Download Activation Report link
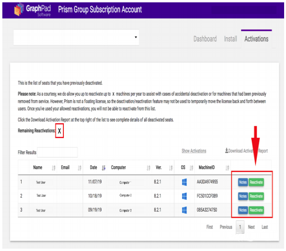Image resolution: width=286 pixels, height=251 pixels. 246,151
